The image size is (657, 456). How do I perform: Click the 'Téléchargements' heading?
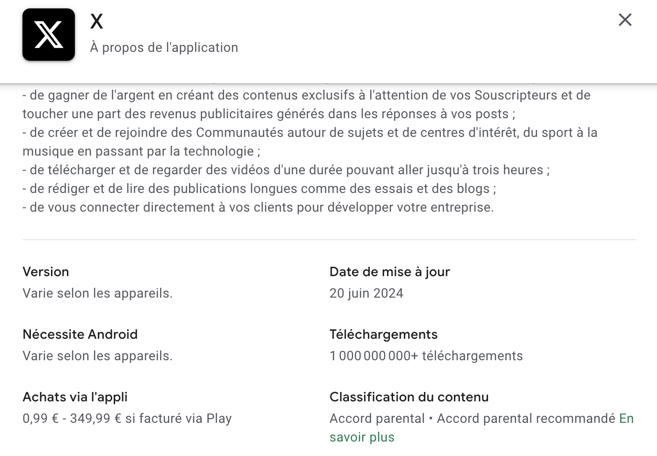coord(384,335)
